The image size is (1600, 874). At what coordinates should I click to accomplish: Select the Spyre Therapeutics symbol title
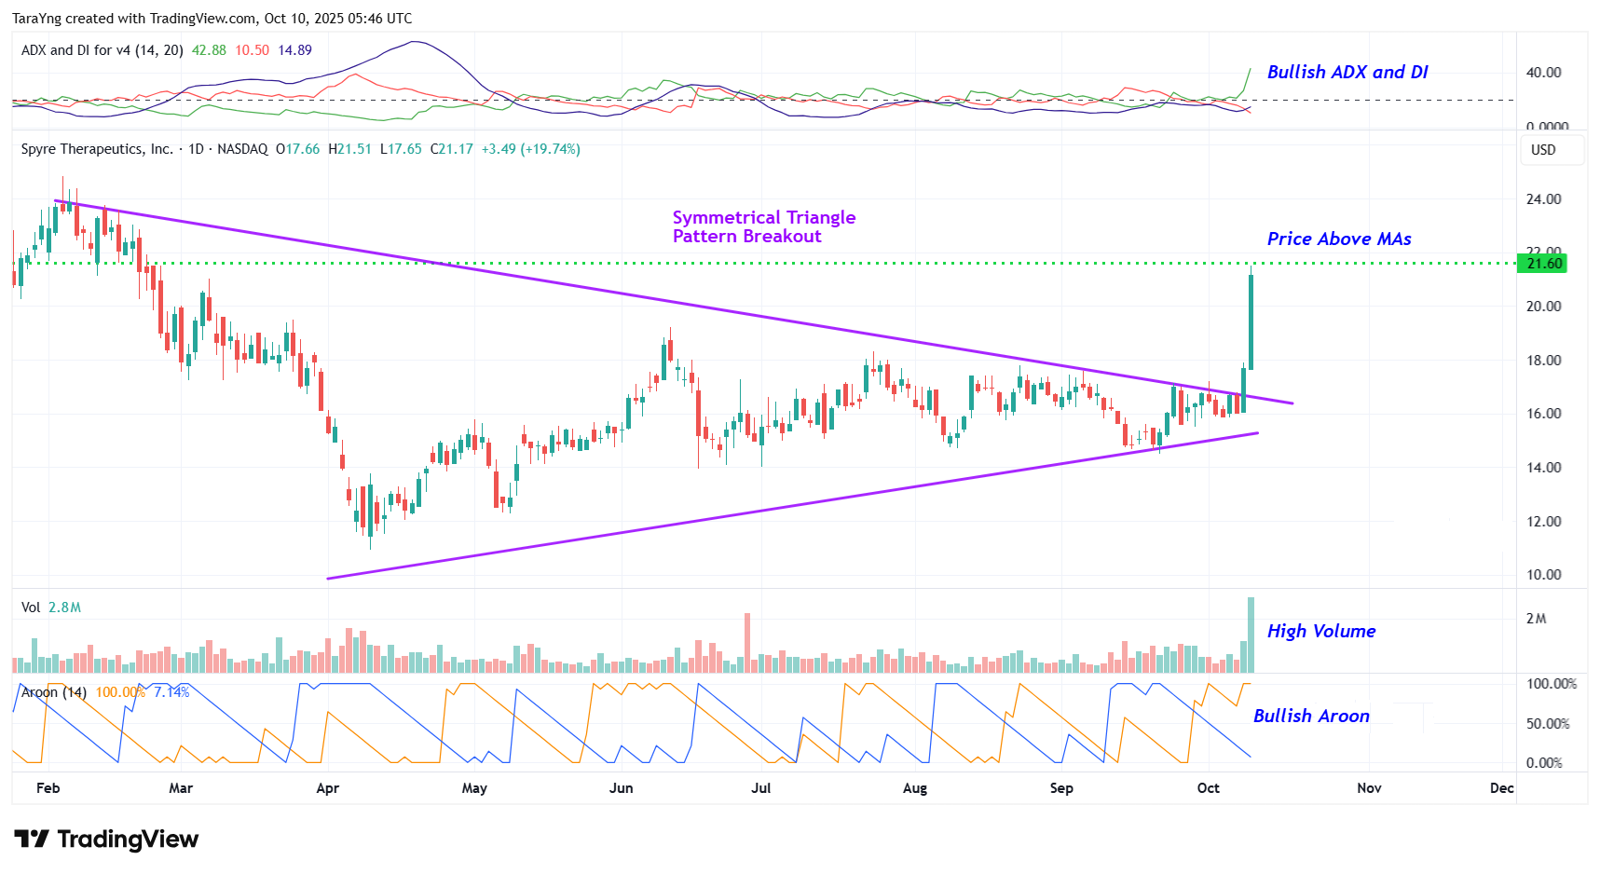click(x=97, y=149)
